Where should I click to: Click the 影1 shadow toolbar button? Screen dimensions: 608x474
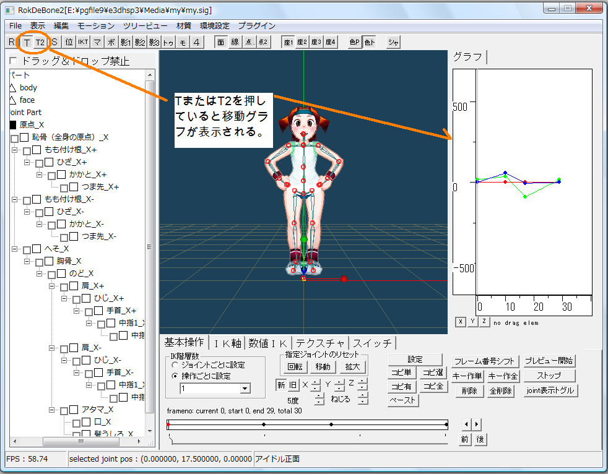point(126,42)
